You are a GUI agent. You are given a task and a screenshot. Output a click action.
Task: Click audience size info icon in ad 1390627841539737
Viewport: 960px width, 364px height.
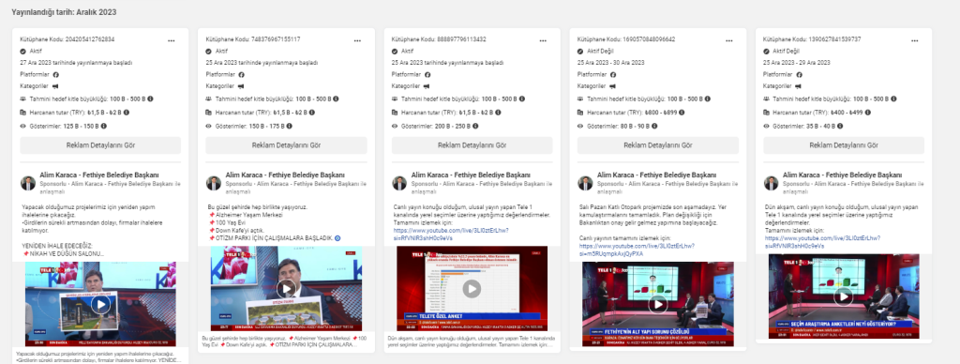pos(893,99)
